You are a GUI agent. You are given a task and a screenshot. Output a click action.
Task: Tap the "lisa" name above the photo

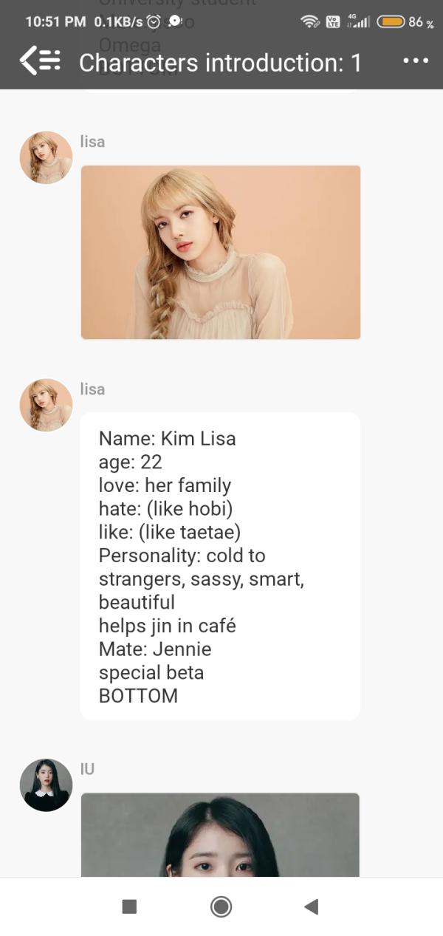(x=92, y=142)
